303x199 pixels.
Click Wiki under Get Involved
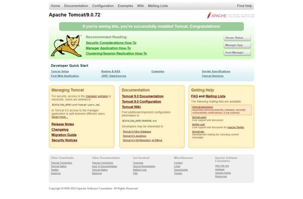point(135,174)
